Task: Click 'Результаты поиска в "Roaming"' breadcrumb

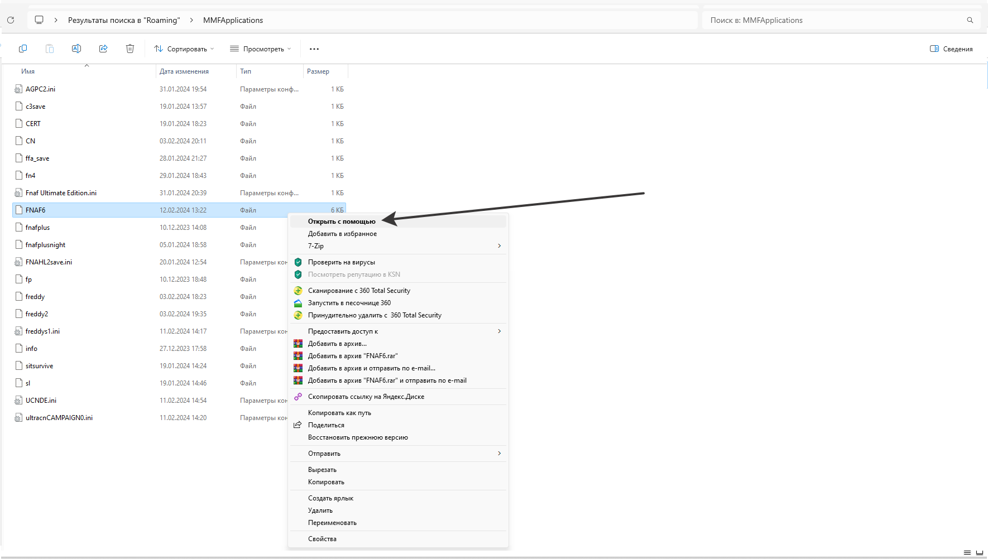Action: point(124,20)
